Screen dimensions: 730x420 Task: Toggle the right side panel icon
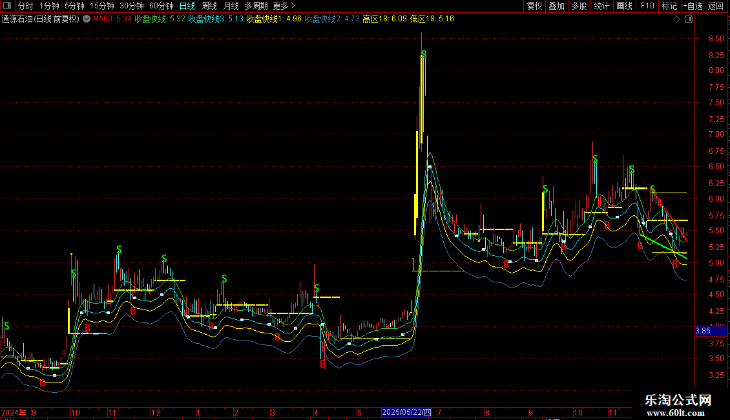[687, 19]
